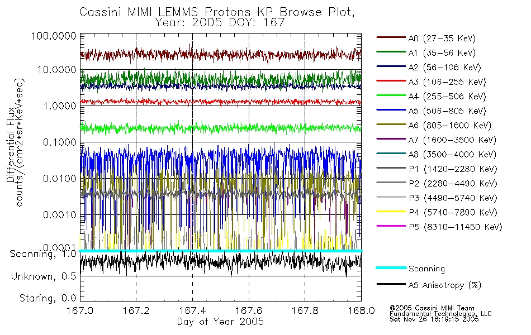
Task: Click the 'Unknown, 0.5' axis label
Action: [44, 276]
